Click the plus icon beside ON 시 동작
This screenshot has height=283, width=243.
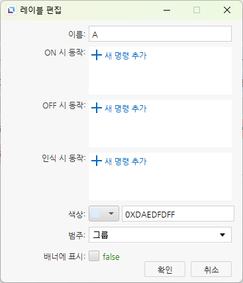97,55
